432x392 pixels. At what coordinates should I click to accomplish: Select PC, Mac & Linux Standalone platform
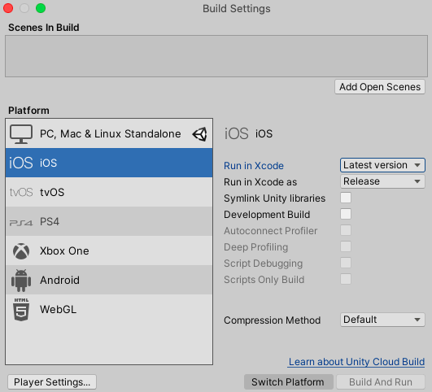(109, 134)
